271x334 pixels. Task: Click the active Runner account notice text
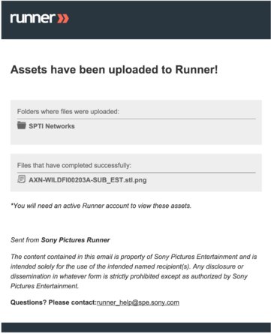pyautogui.click(x=101, y=206)
